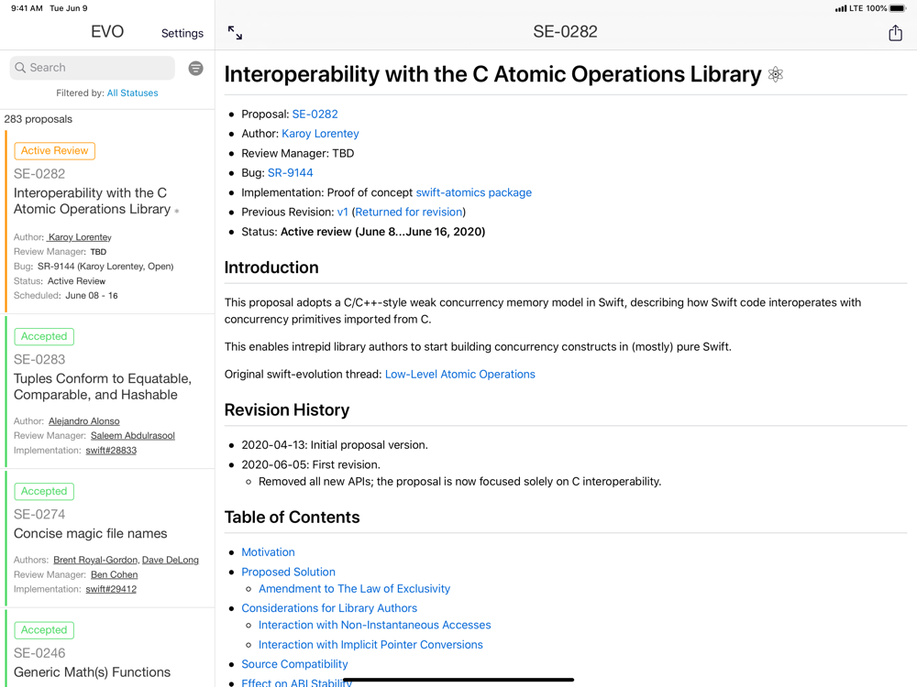Tap the search magnifier icon
Image resolution: width=917 pixels, height=687 pixels.
[x=20, y=68]
